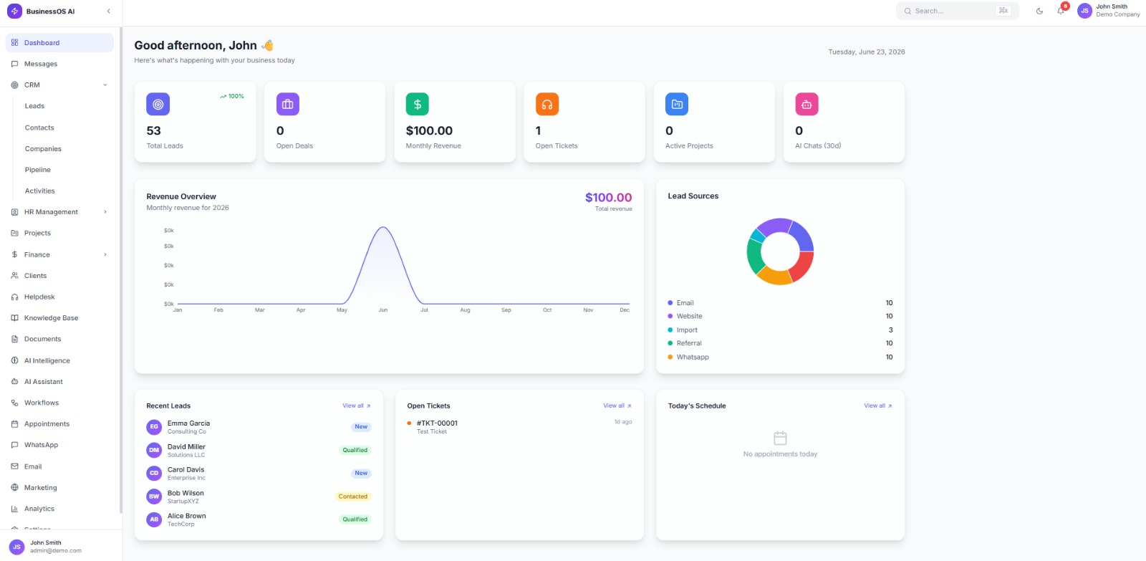
Task: Open Emma Garcia lead row
Action: click(x=259, y=427)
